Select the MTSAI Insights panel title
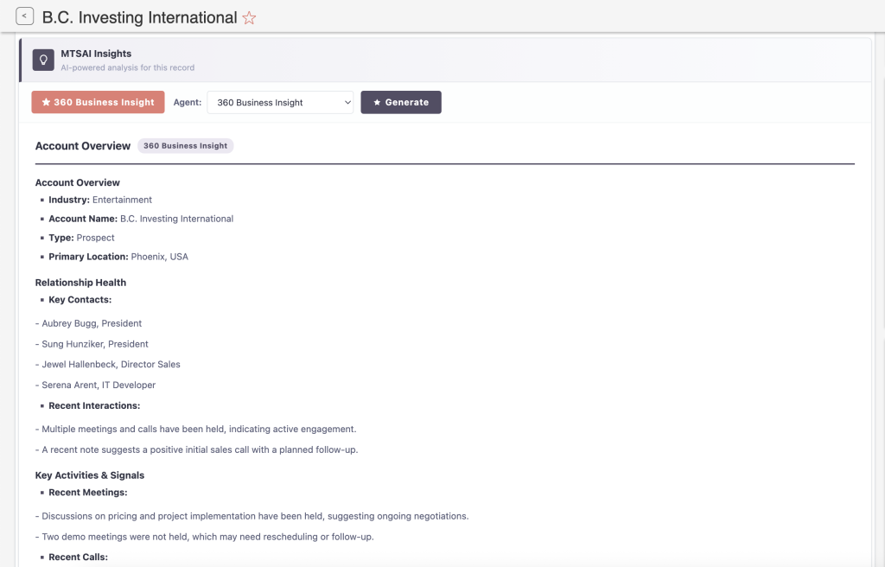The image size is (885, 567). coord(96,54)
